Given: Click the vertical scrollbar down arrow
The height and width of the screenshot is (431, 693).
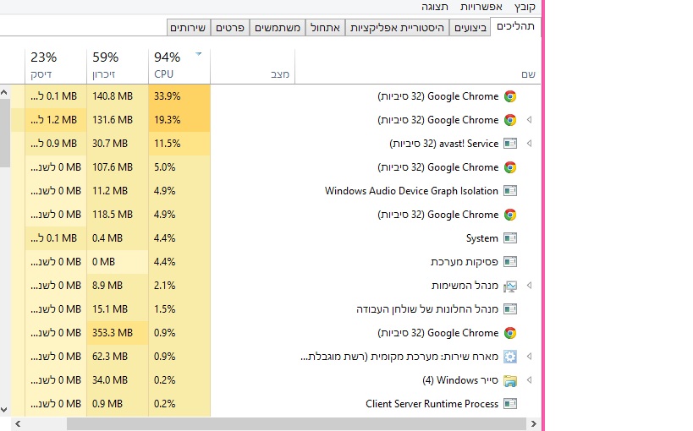Looking at the screenshot, I should click(4, 409).
